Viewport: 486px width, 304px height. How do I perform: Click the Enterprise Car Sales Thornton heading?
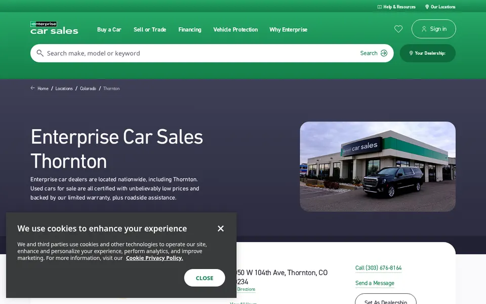[x=117, y=149]
